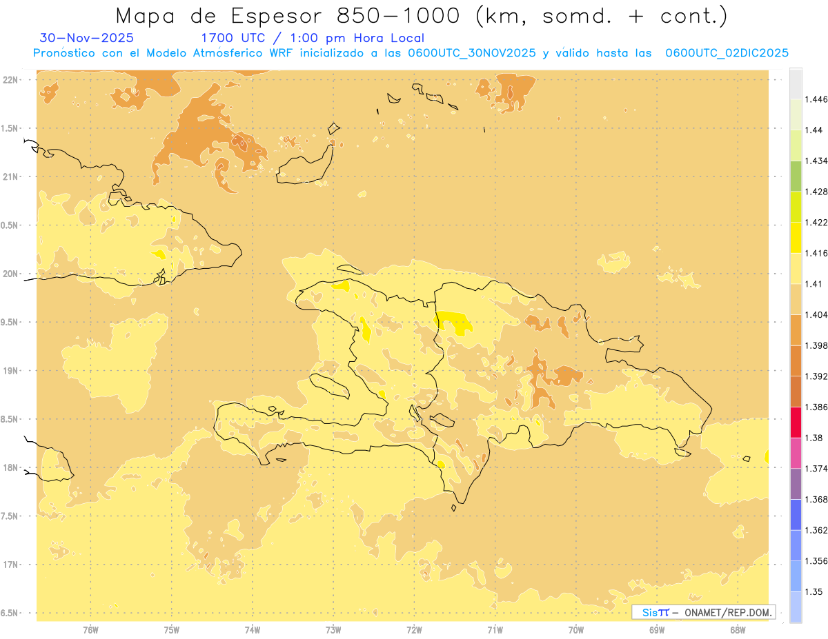Click the latitude label '20N'

pos(11,274)
